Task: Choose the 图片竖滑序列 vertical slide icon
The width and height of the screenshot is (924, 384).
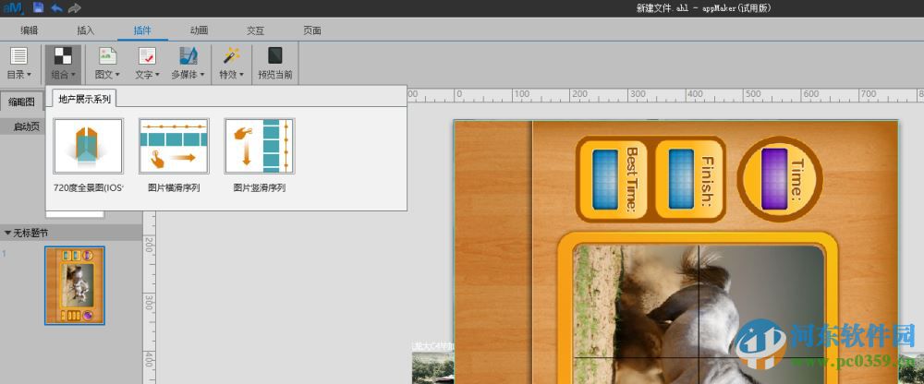Action: 260,146
